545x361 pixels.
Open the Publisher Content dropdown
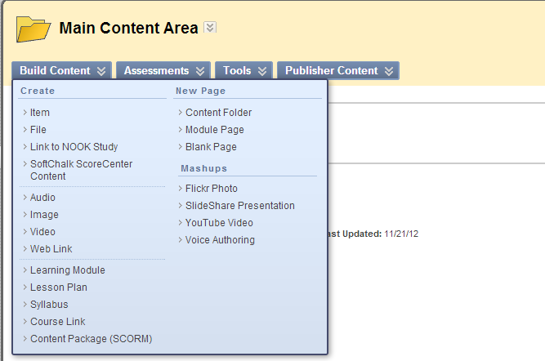point(338,70)
